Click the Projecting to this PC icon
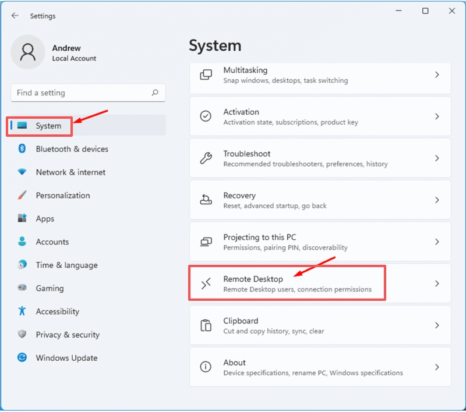 (x=206, y=241)
